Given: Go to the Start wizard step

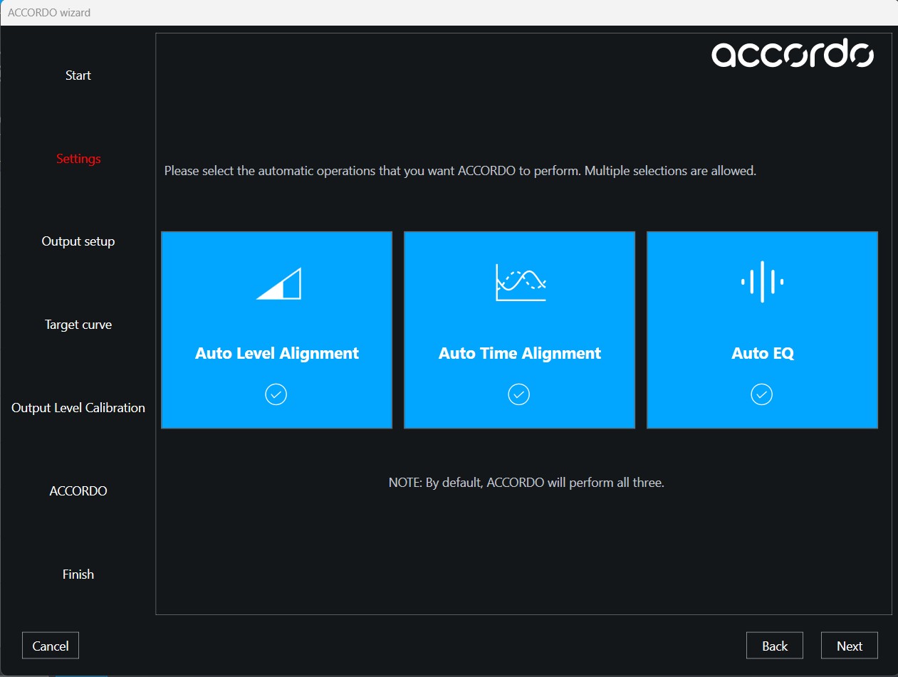Looking at the screenshot, I should pyautogui.click(x=78, y=75).
